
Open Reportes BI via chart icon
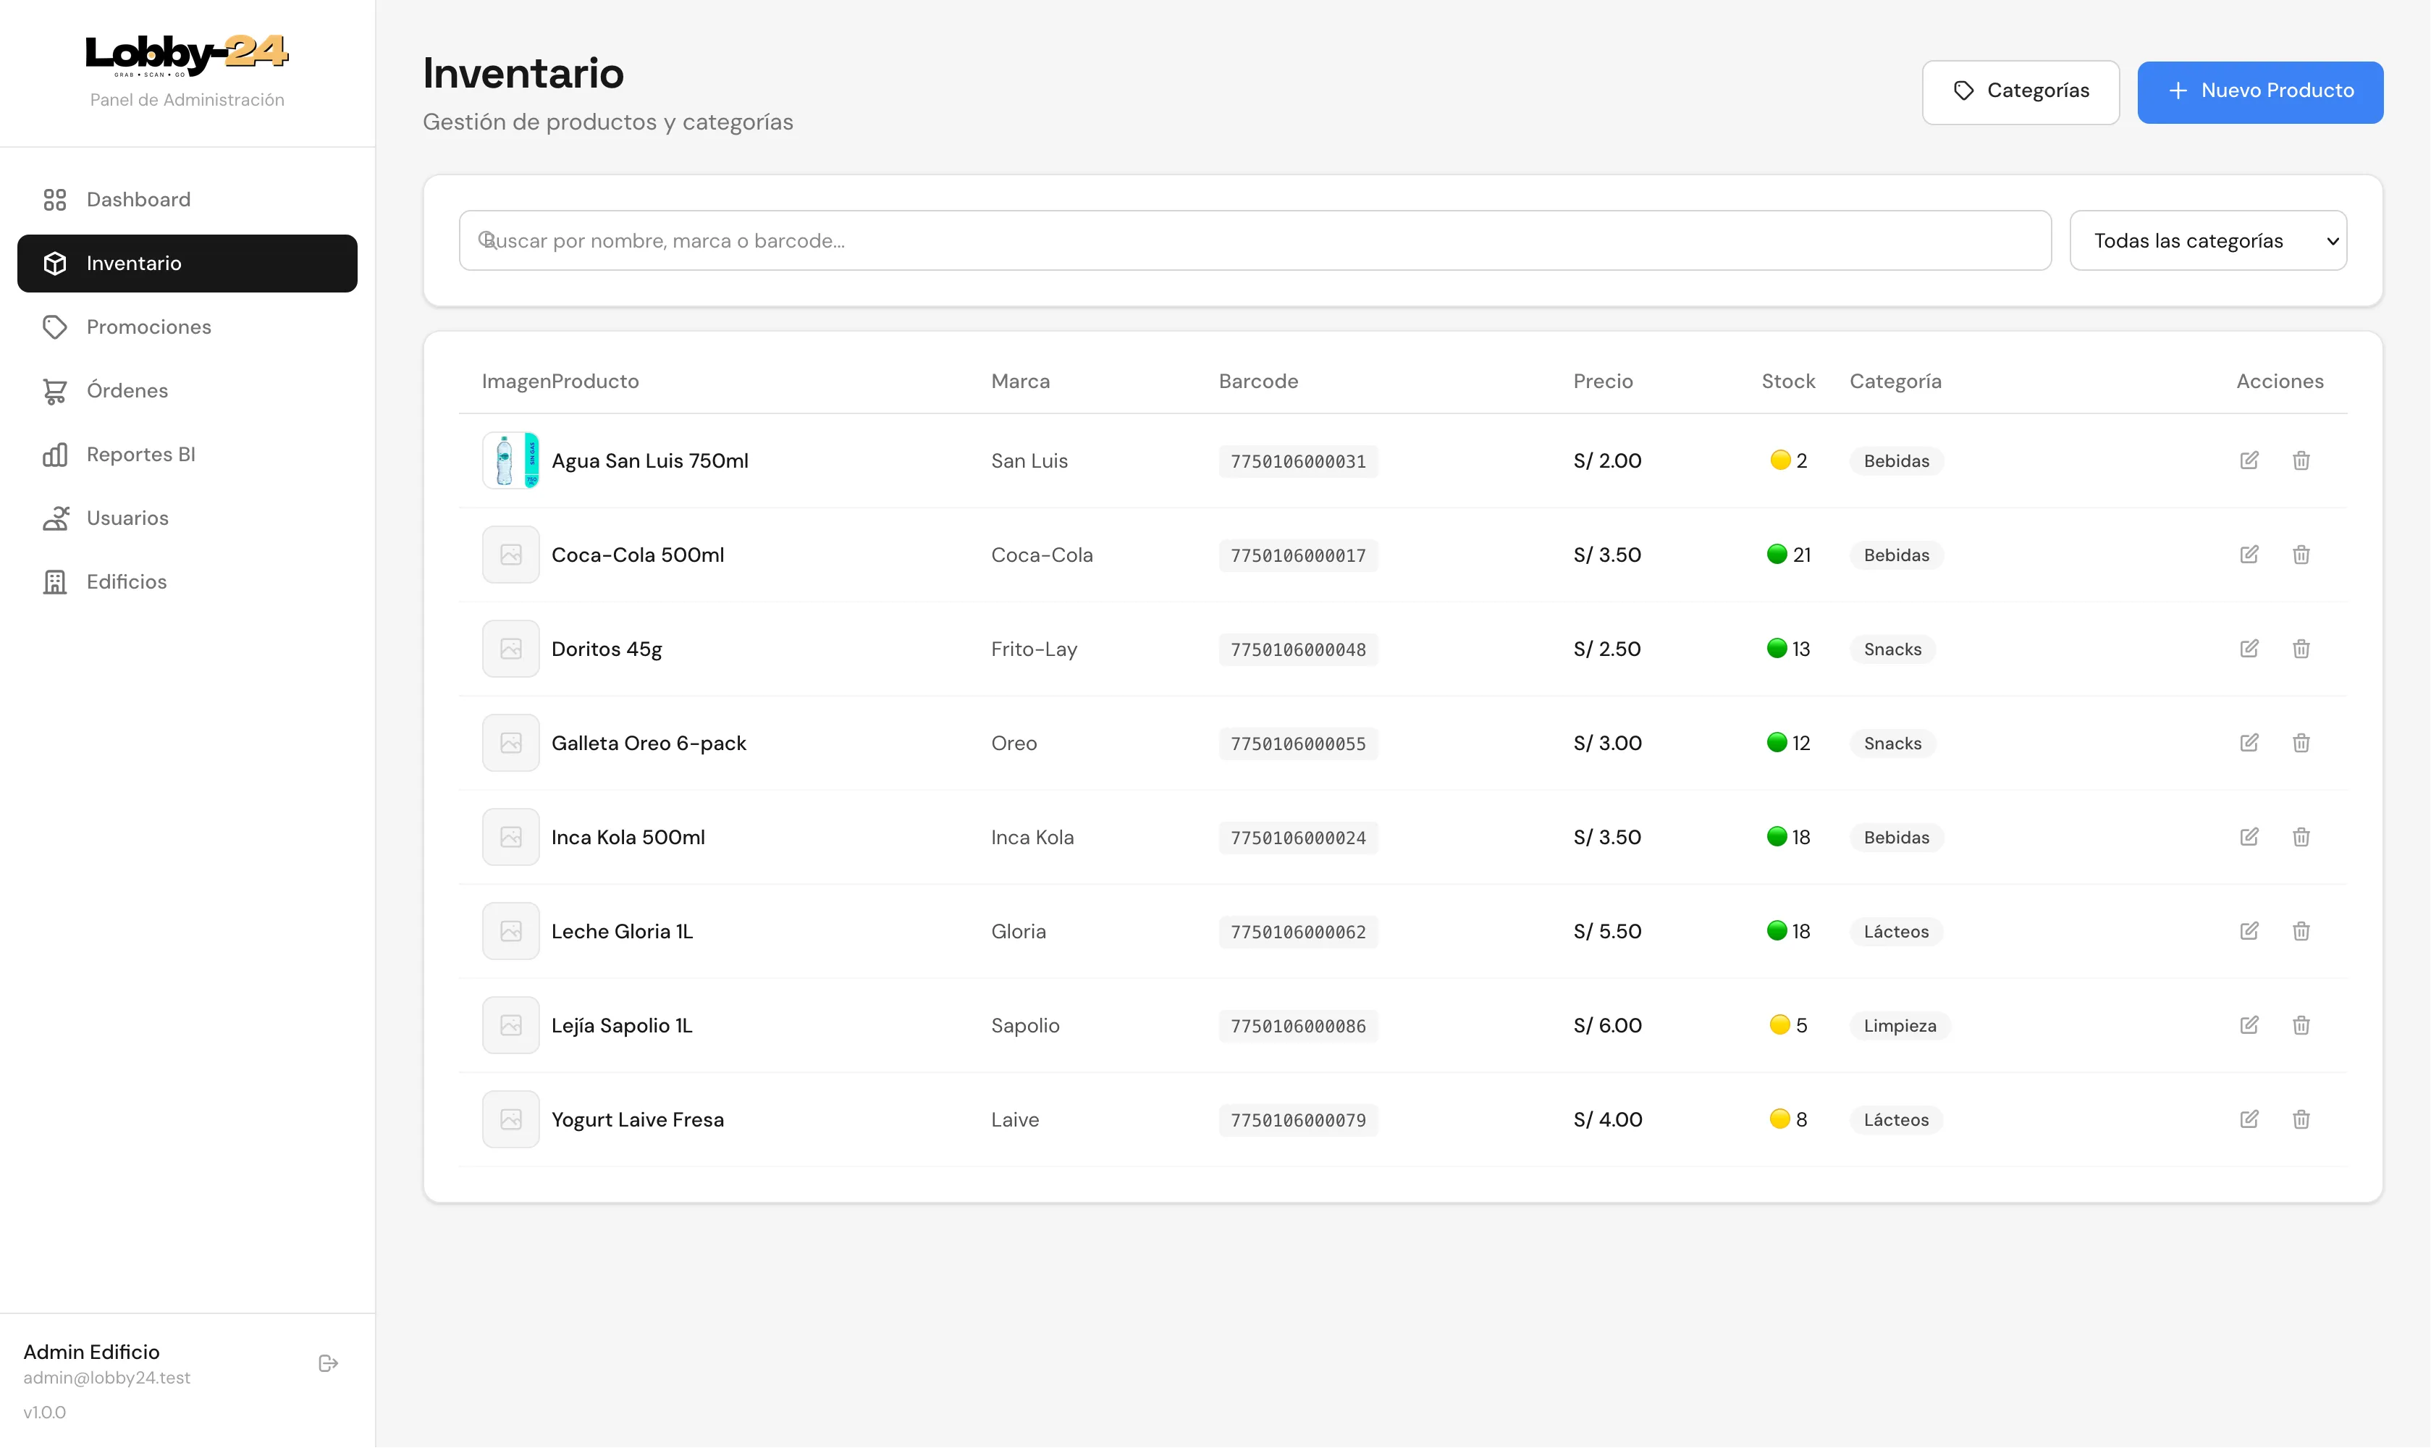(x=54, y=454)
